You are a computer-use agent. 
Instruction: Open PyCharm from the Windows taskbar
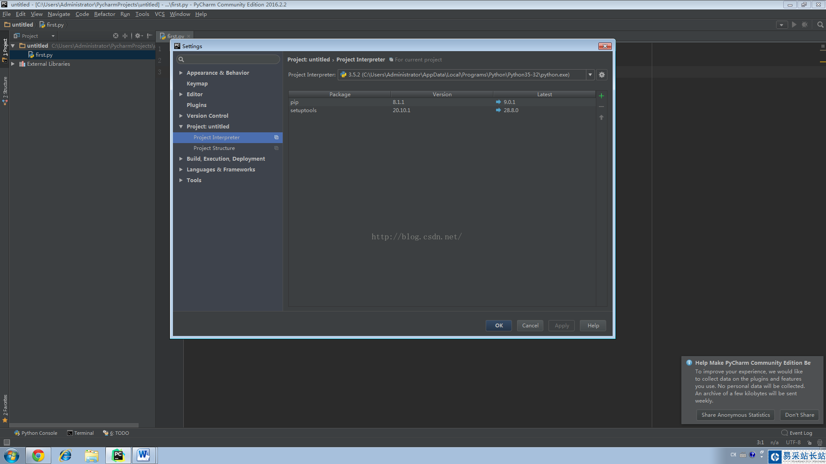(x=118, y=455)
